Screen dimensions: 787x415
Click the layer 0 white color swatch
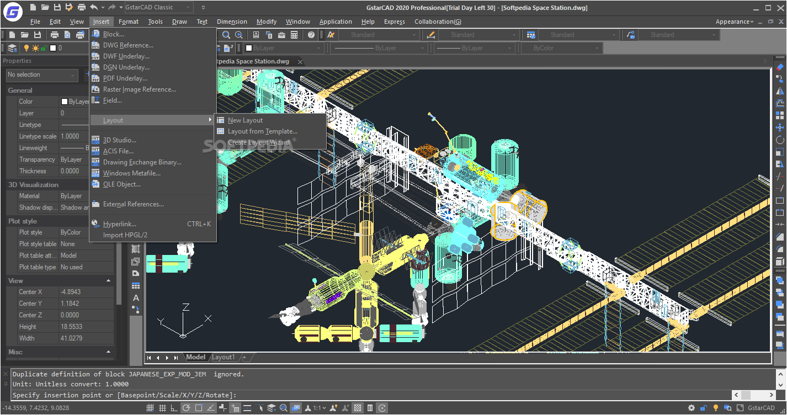tap(53, 48)
